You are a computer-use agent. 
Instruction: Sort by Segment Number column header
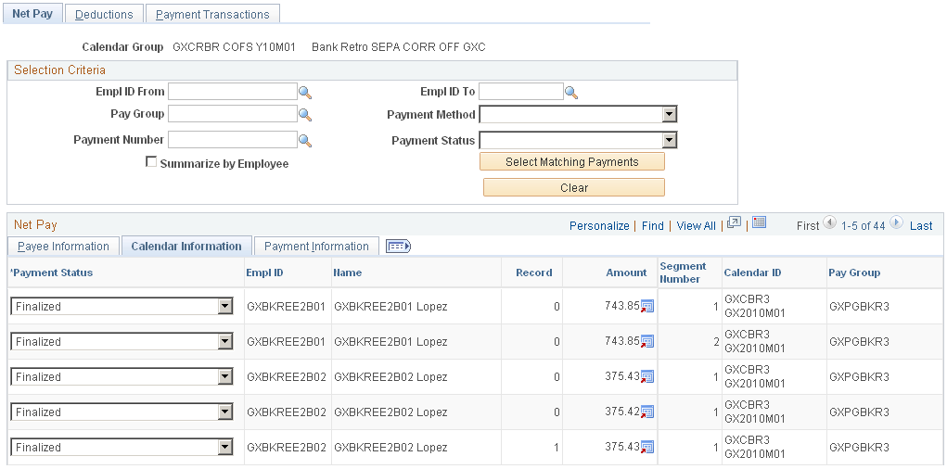[x=683, y=273]
